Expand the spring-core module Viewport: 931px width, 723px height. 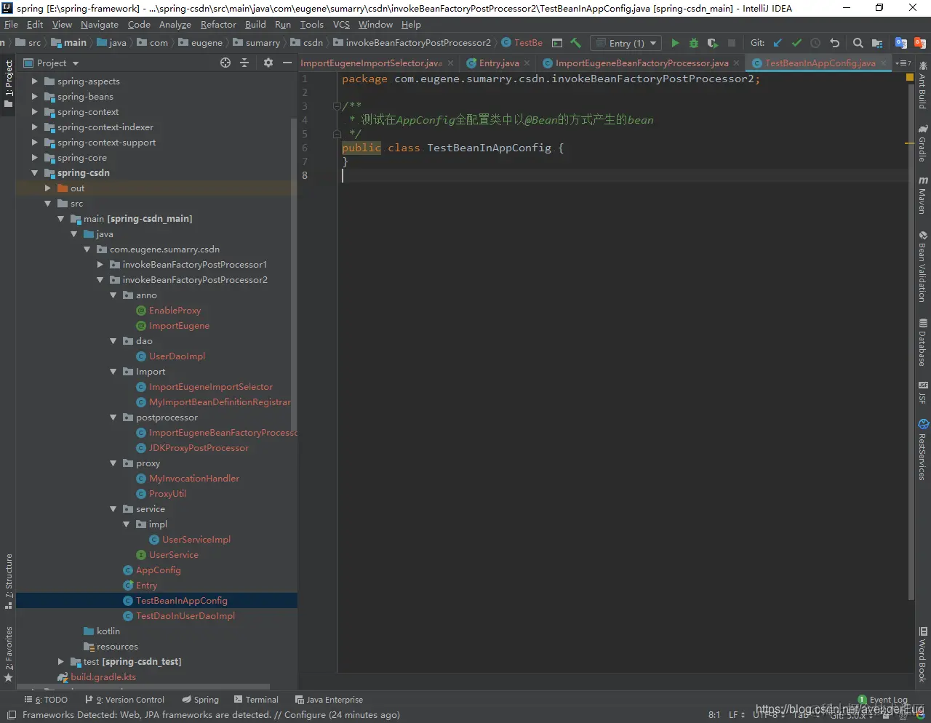point(34,157)
